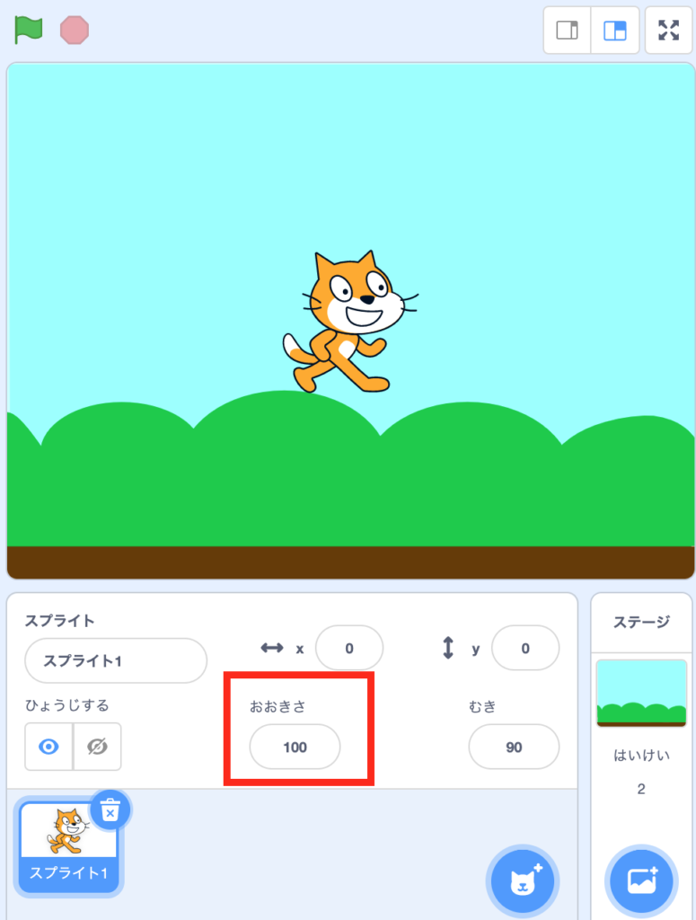
Task: Switch to small stage layout
Action: [x=567, y=30]
